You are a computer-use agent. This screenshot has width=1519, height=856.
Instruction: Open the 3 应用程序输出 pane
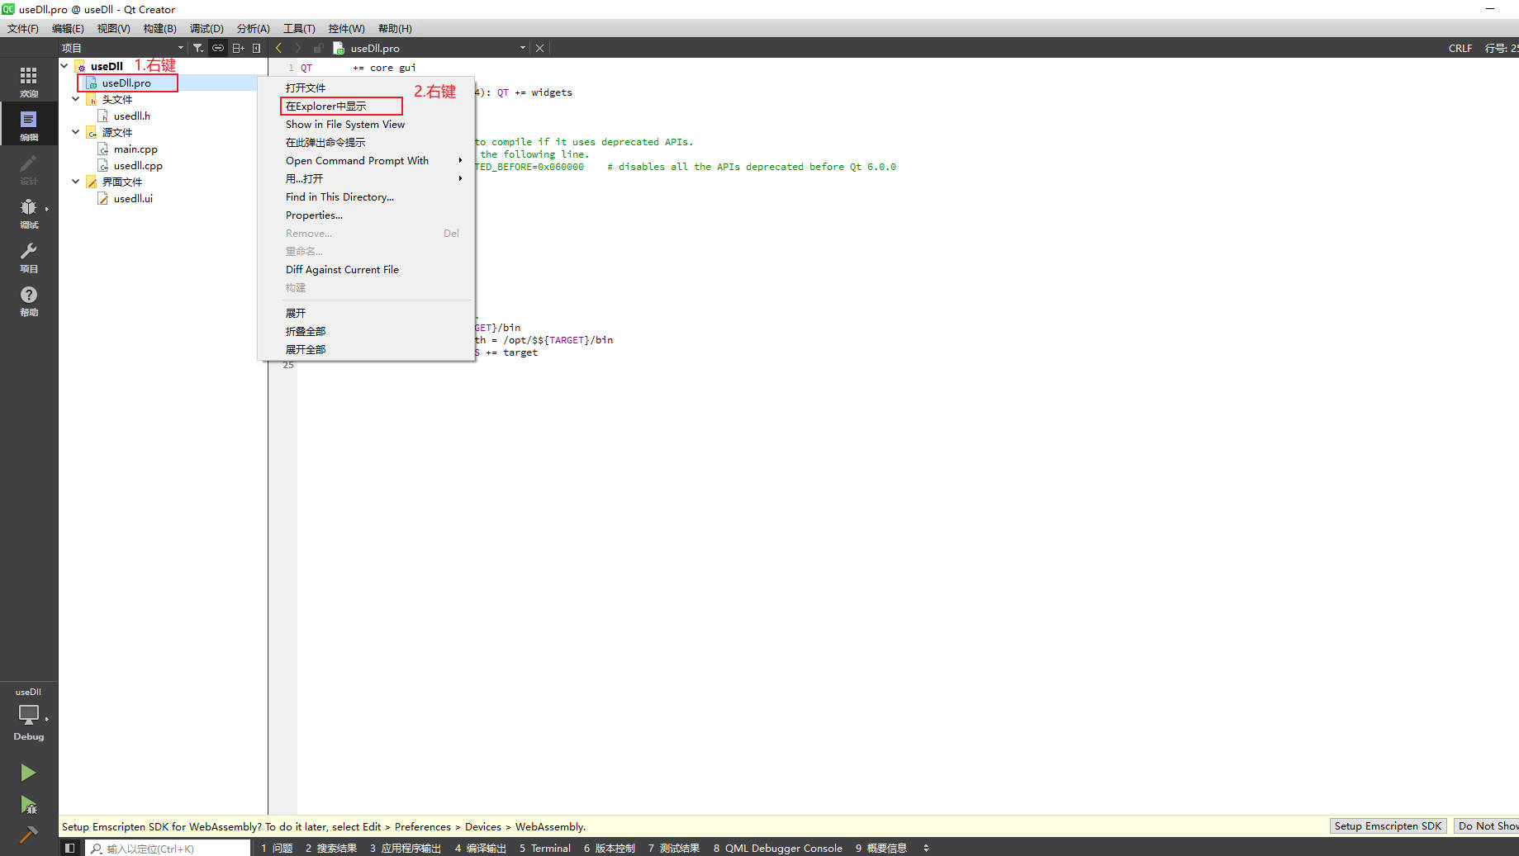coord(405,848)
